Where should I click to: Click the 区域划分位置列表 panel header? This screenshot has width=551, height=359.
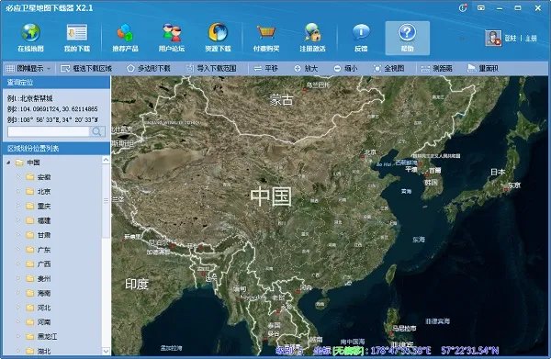(56, 148)
